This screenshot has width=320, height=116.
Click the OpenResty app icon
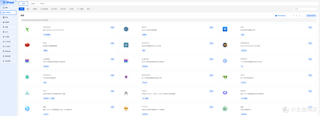pos(27,29)
